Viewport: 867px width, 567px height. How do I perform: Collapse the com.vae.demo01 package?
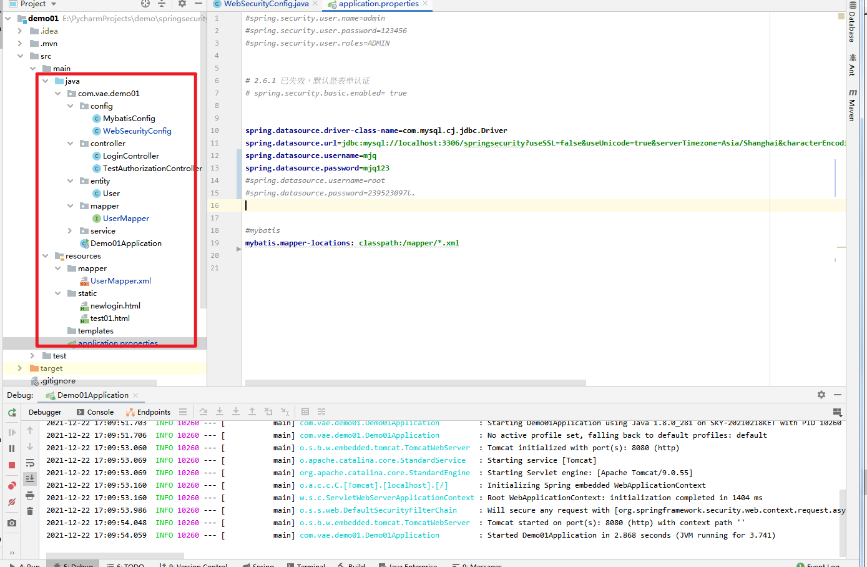click(58, 93)
